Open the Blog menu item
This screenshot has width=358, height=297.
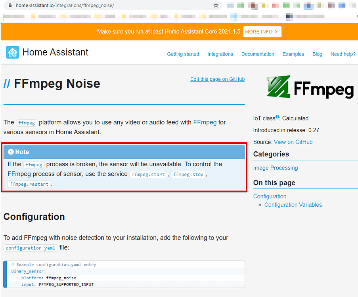pos(317,54)
